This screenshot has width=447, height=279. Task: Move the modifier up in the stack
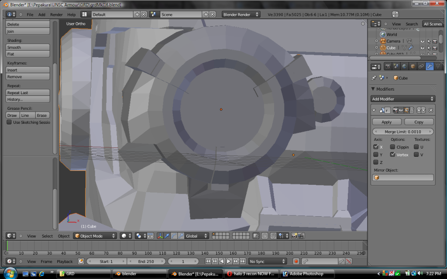pyautogui.click(x=419, y=110)
